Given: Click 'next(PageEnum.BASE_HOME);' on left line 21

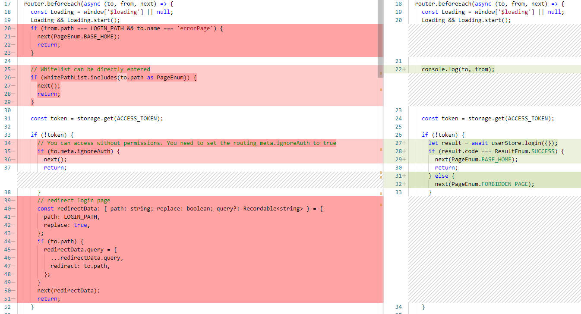Looking at the screenshot, I should coord(79,36).
